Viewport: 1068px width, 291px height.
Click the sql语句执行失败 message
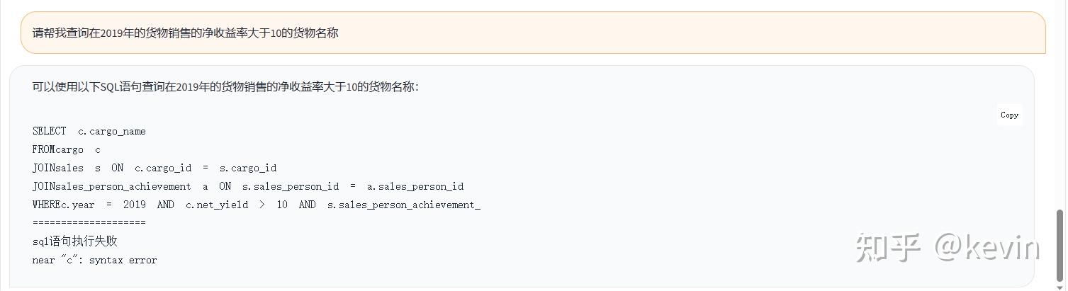[x=75, y=241]
